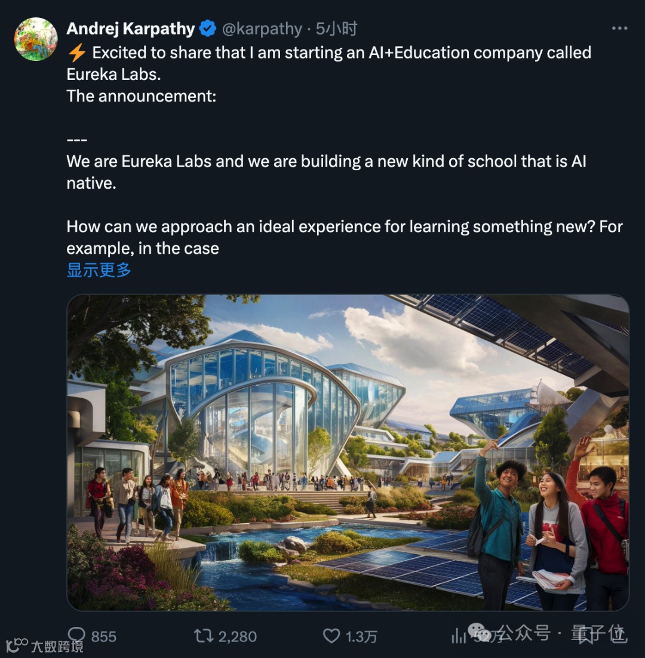Open Andrej Karpathy's profile avatar
This screenshot has height=658, width=645.
(x=36, y=39)
